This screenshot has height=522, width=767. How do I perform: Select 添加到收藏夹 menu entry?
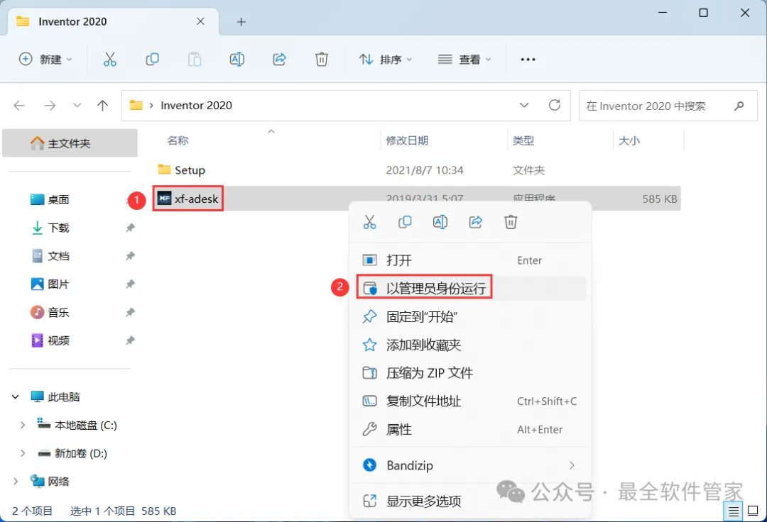471,345
